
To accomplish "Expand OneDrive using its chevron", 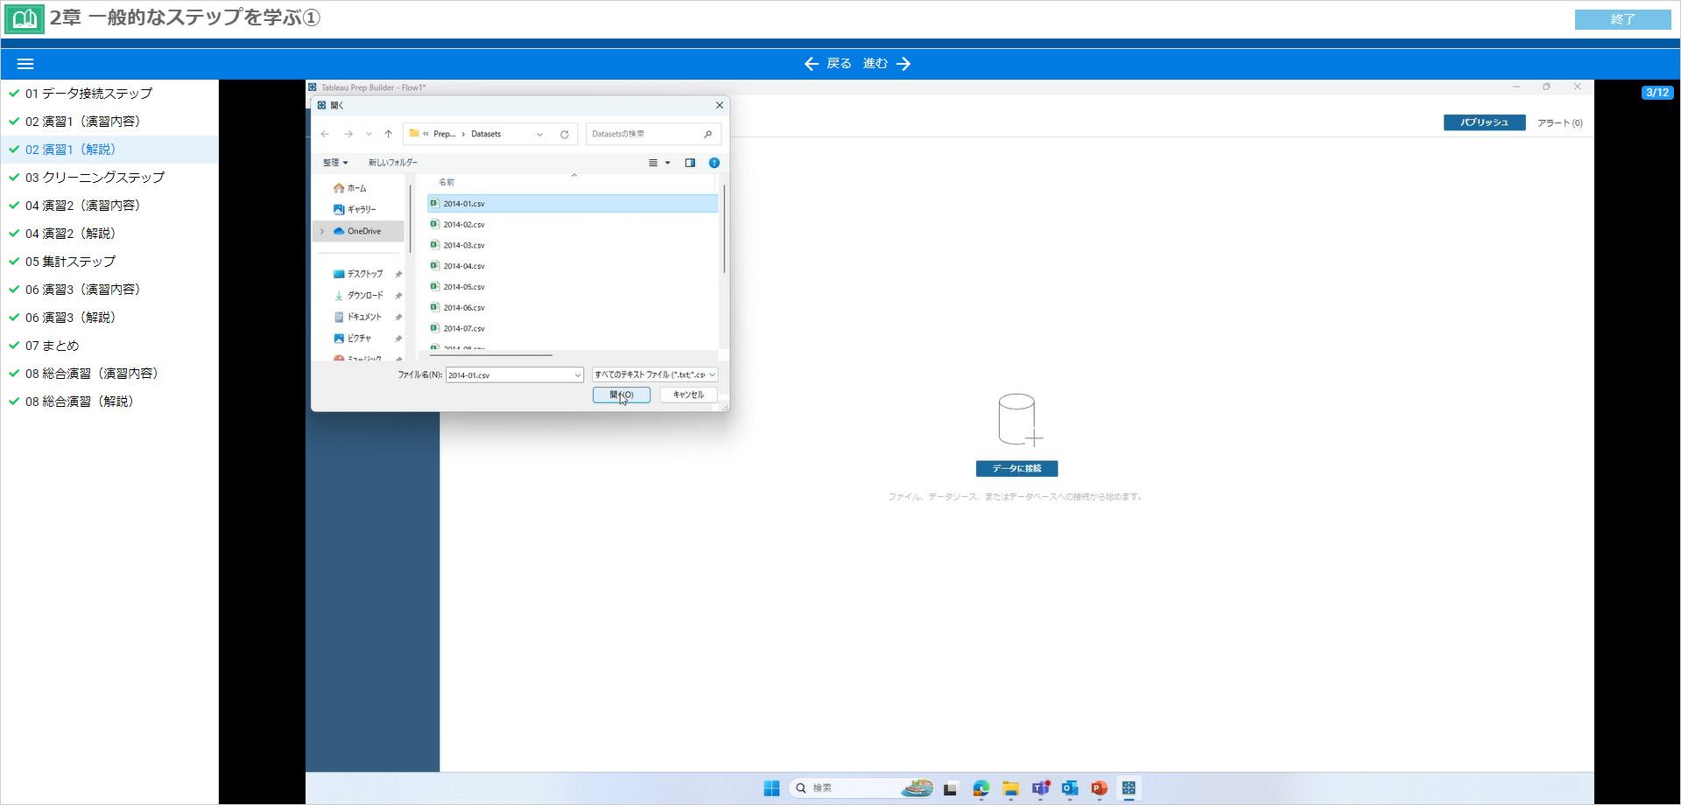I will [x=324, y=230].
